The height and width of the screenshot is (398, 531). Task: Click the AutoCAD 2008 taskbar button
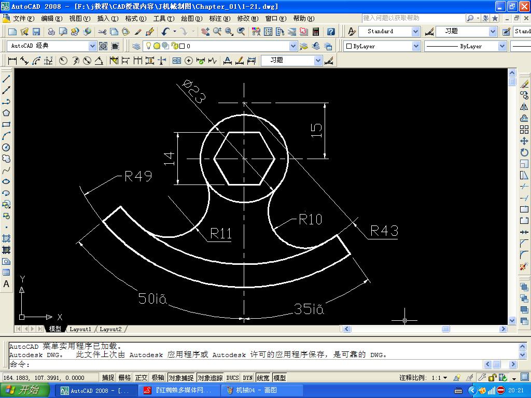click(x=96, y=391)
